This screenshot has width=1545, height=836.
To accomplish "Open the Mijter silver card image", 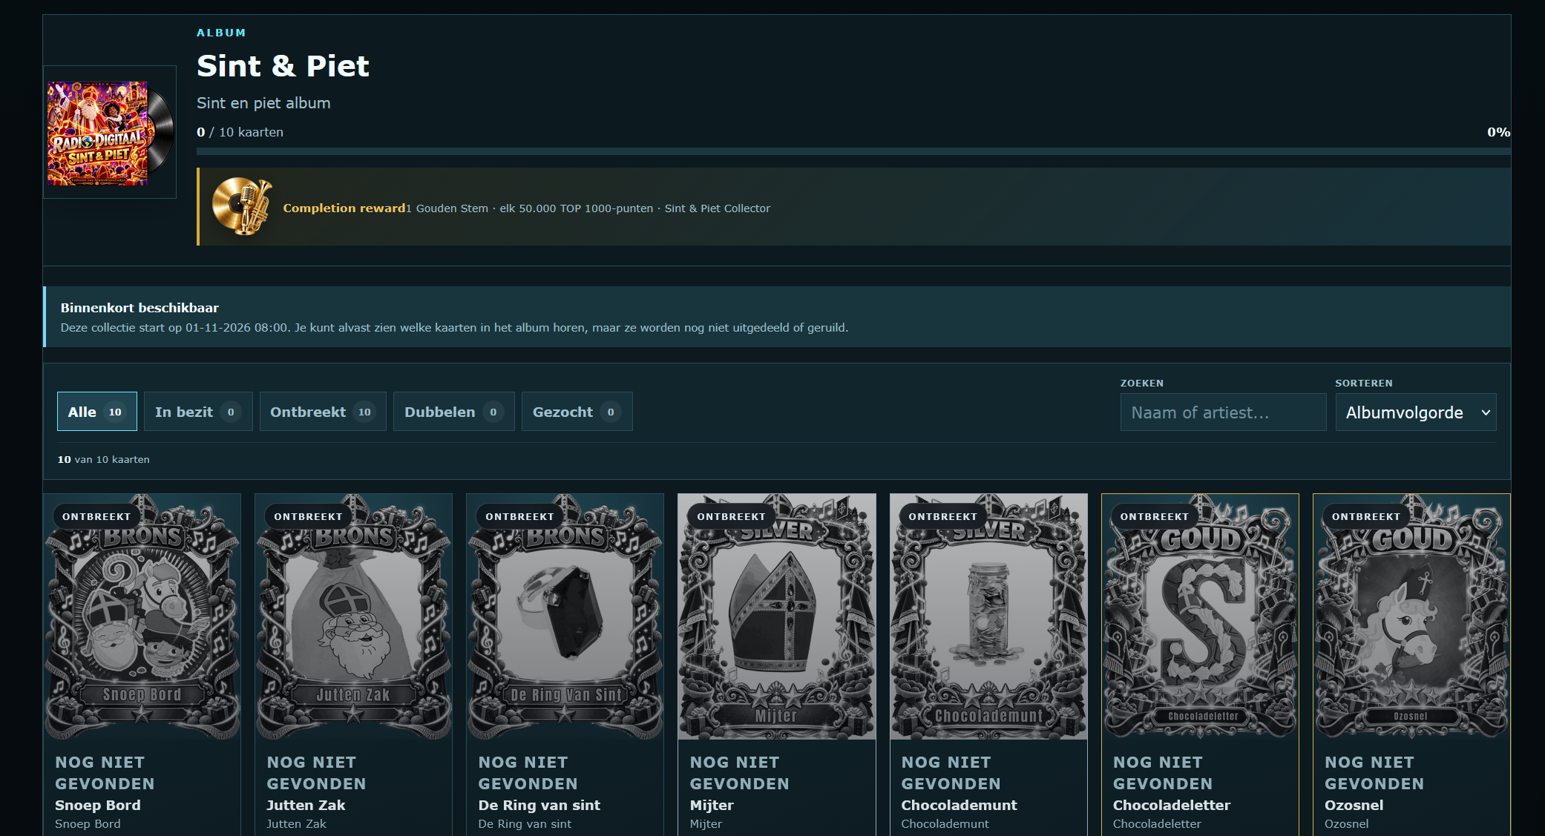I will [776, 617].
